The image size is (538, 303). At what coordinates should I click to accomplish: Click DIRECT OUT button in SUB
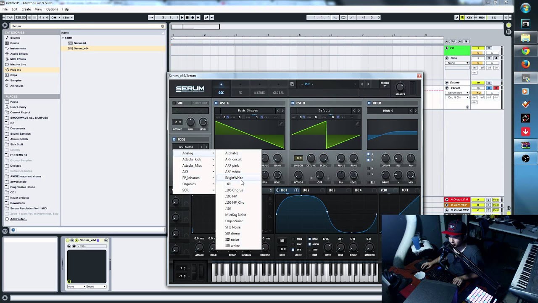pos(200,103)
